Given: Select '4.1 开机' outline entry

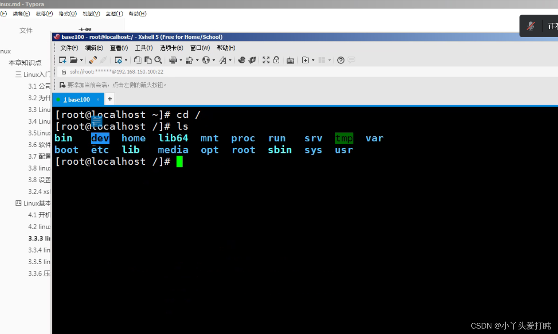Looking at the screenshot, I should (39, 215).
